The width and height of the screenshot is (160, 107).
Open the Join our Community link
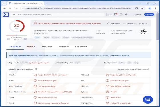[x=19, y=55]
